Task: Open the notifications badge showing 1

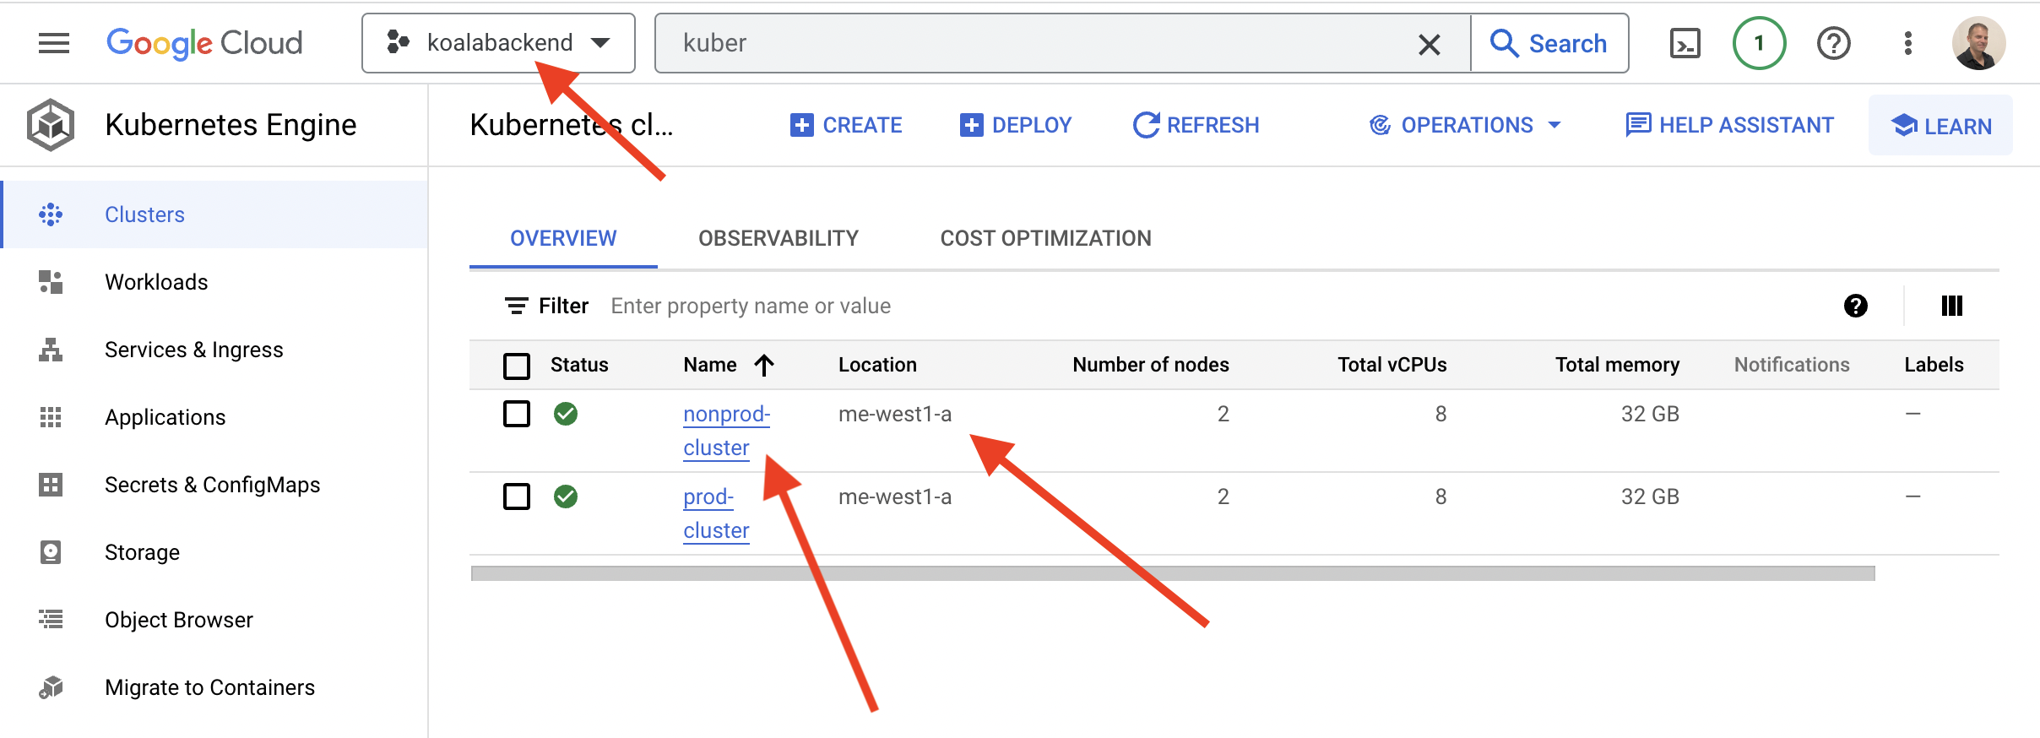Action: (1760, 43)
